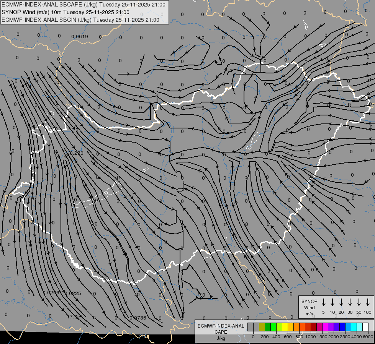This screenshot has width=375, height=344.
Task: Click the 400 tick label on CAPE scale
Action: (x=276, y=337)
